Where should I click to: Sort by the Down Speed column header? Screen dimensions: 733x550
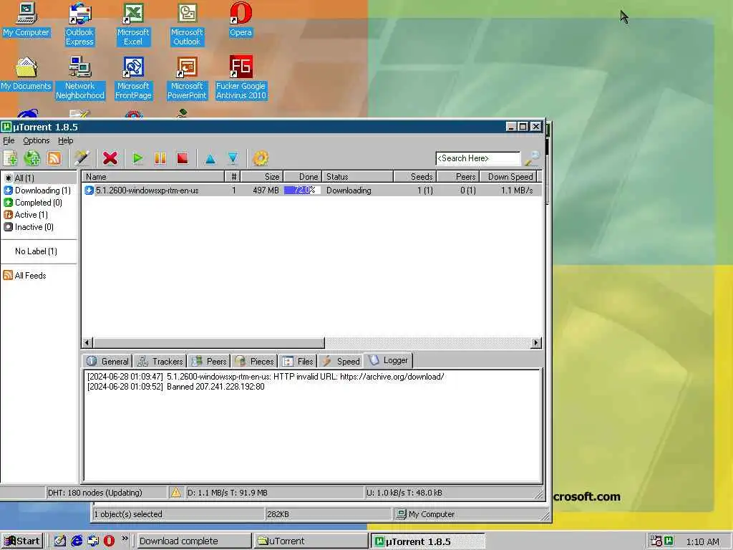[x=508, y=177]
